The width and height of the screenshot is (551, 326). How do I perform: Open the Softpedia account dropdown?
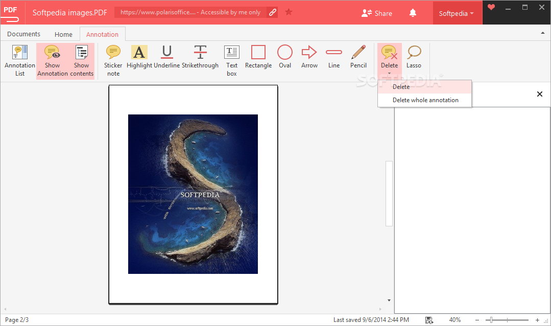[457, 13]
